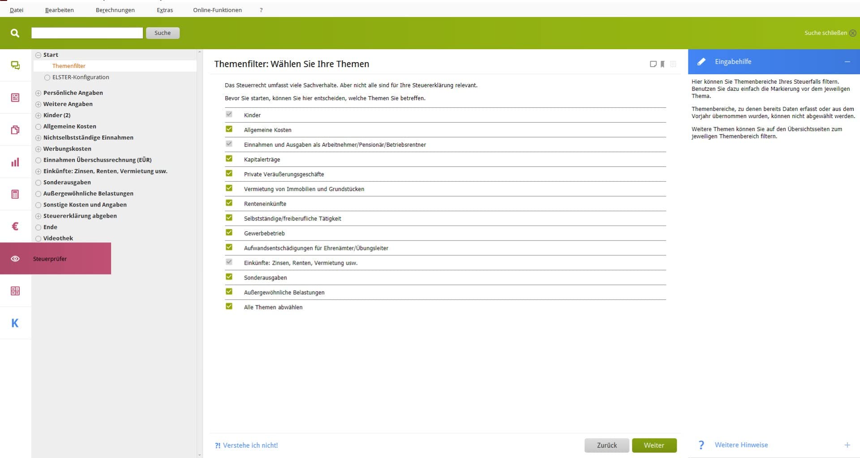
Task: Click the Weiter button
Action: [654, 445]
